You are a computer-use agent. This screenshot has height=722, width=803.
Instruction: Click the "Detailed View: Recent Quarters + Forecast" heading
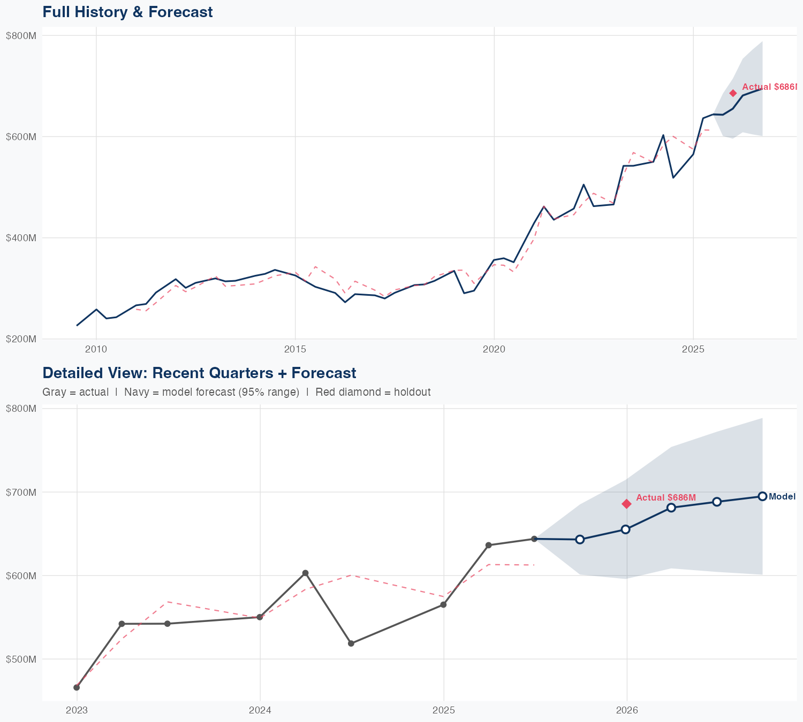[x=199, y=373]
